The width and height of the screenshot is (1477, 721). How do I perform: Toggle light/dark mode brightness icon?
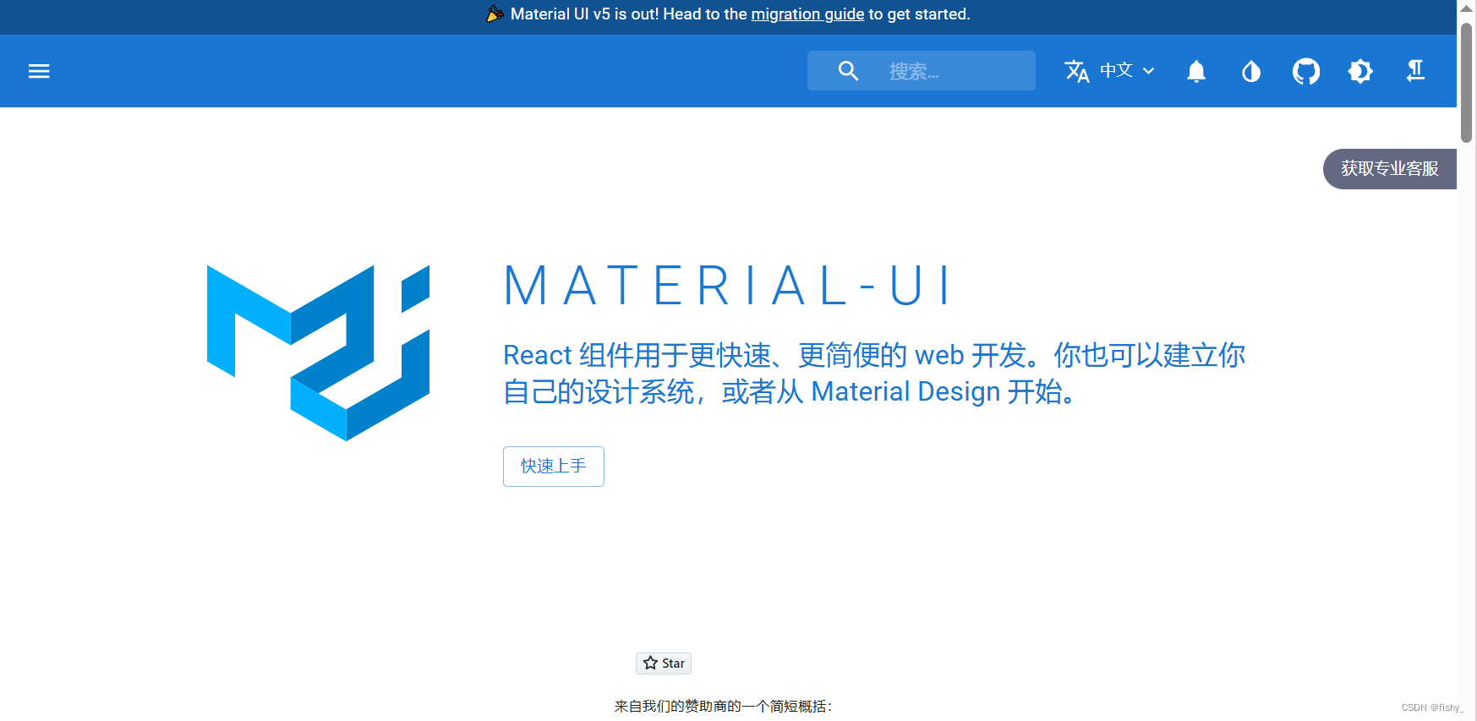coord(1360,71)
